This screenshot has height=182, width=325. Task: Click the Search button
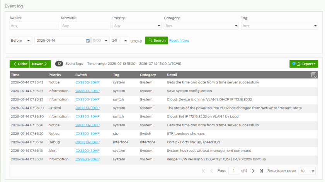157,41
